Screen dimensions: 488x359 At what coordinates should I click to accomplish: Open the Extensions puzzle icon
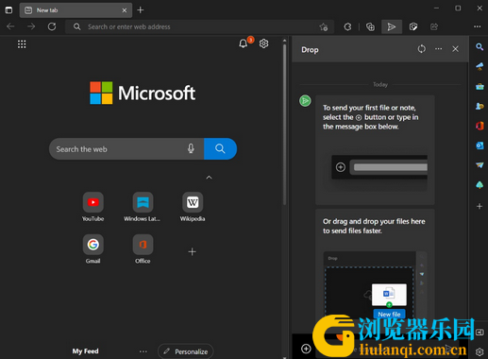tap(347, 27)
